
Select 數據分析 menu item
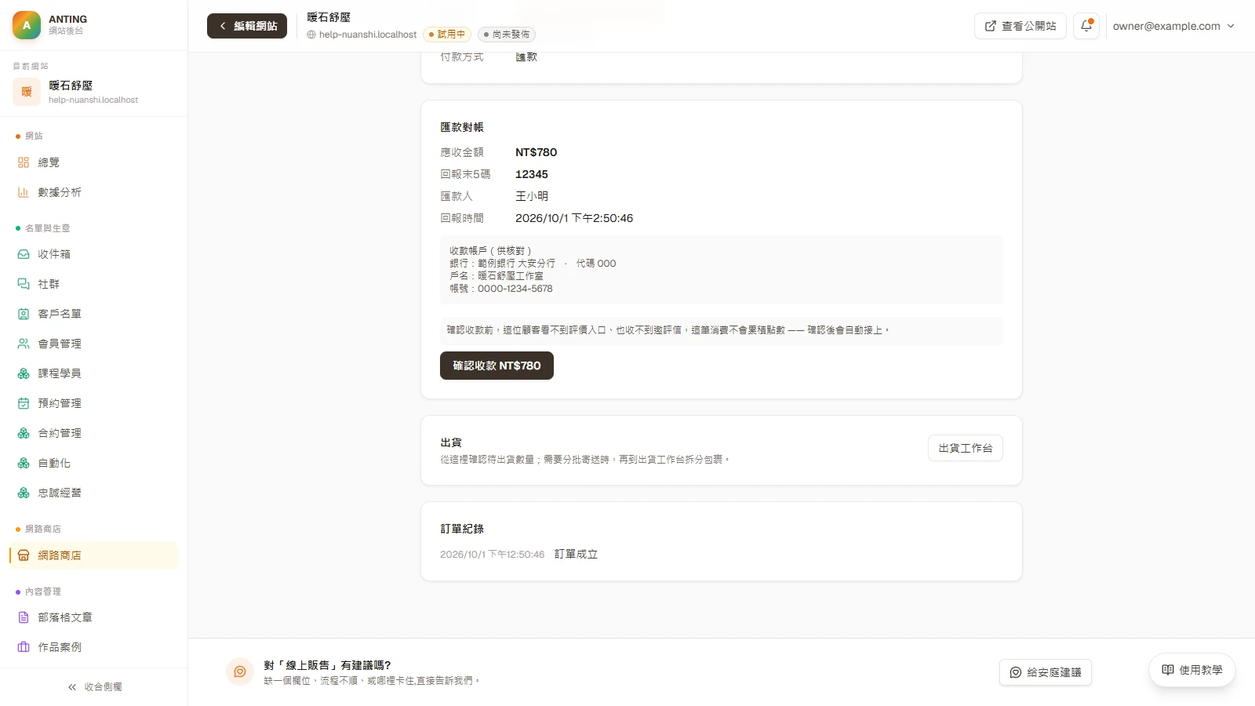tap(94, 192)
